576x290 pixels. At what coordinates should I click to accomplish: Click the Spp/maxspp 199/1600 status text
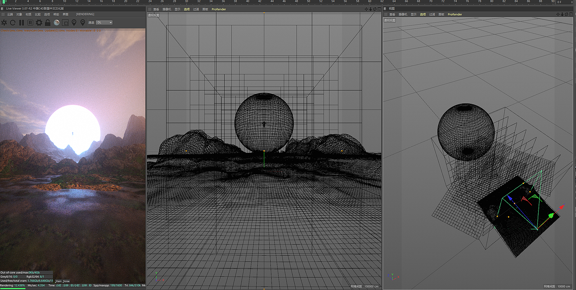pos(108,286)
